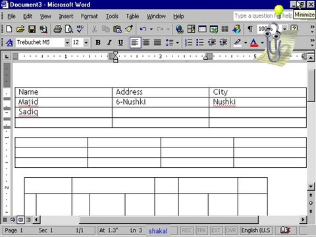Open the Zoom percentage dropdown
The width and height of the screenshot is (316, 237).
(x=284, y=29)
